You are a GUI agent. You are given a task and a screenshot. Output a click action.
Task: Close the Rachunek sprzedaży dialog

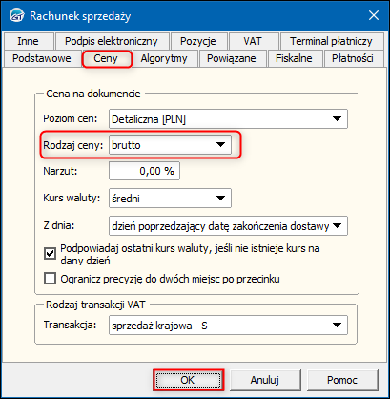[x=374, y=15]
